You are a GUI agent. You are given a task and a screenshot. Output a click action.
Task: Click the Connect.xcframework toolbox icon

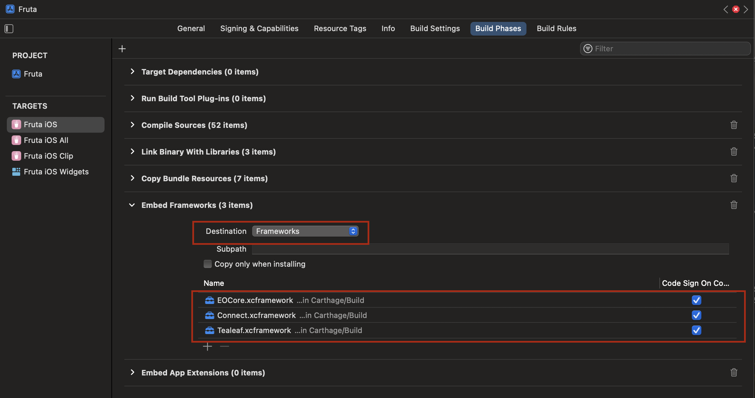209,315
